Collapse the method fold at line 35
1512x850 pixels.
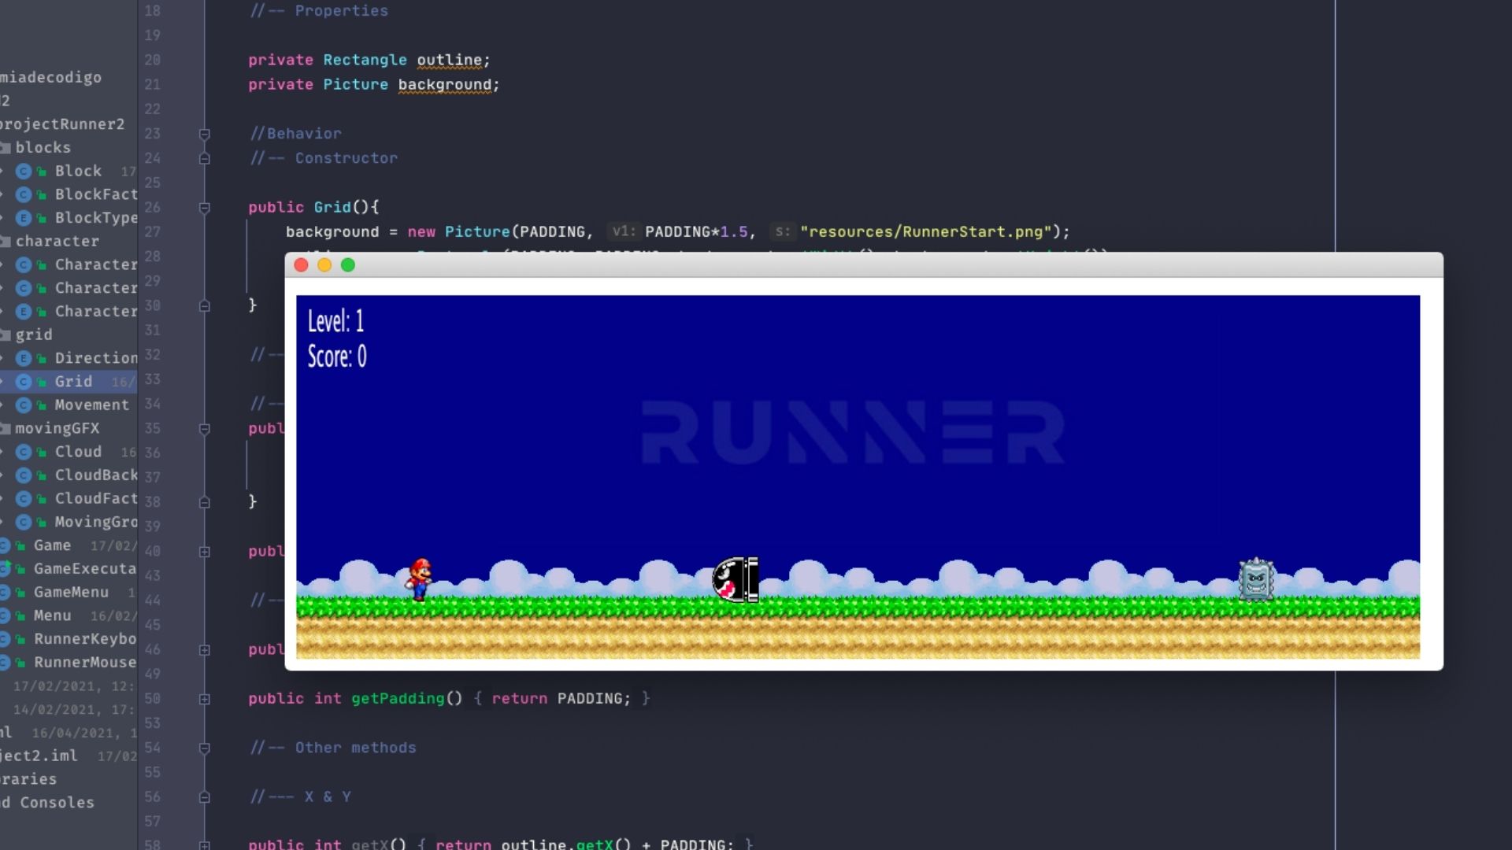(x=204, y=429)
